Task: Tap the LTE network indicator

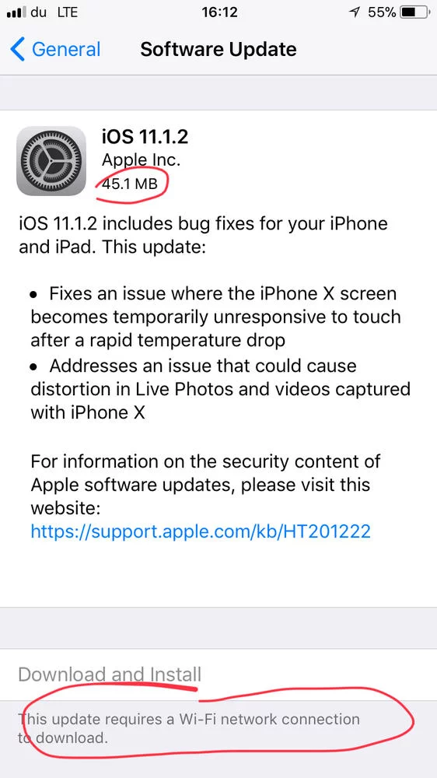Action: 68,13
